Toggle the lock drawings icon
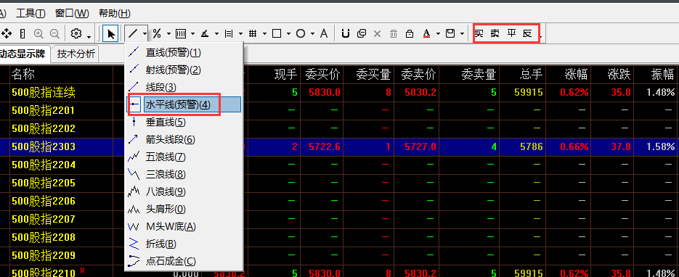This screenshot has width=679, height=277. [410, 33]
